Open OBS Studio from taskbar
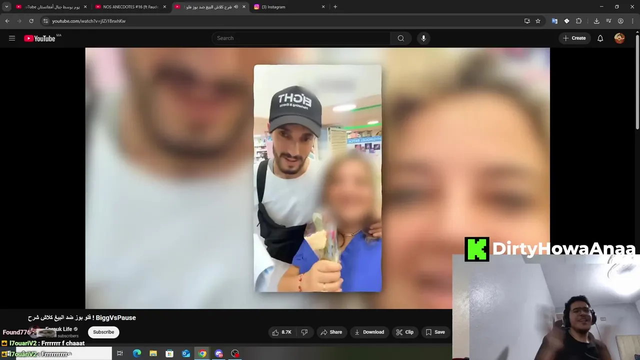Viewport: 640px width, 360px height. click(235, 353)
